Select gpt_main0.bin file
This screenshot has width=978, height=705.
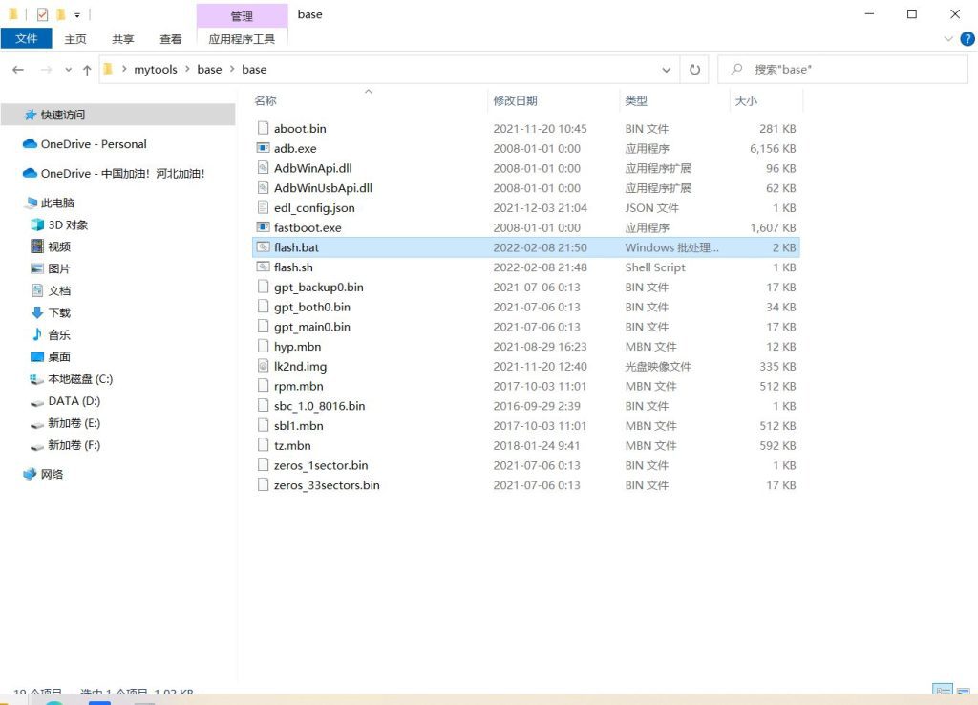pos(312,327)
